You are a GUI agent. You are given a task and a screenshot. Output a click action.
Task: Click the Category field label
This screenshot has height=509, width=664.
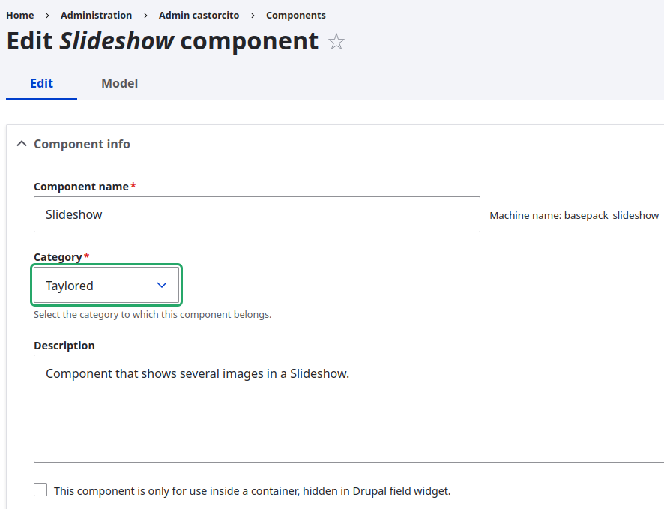[58, 257]
